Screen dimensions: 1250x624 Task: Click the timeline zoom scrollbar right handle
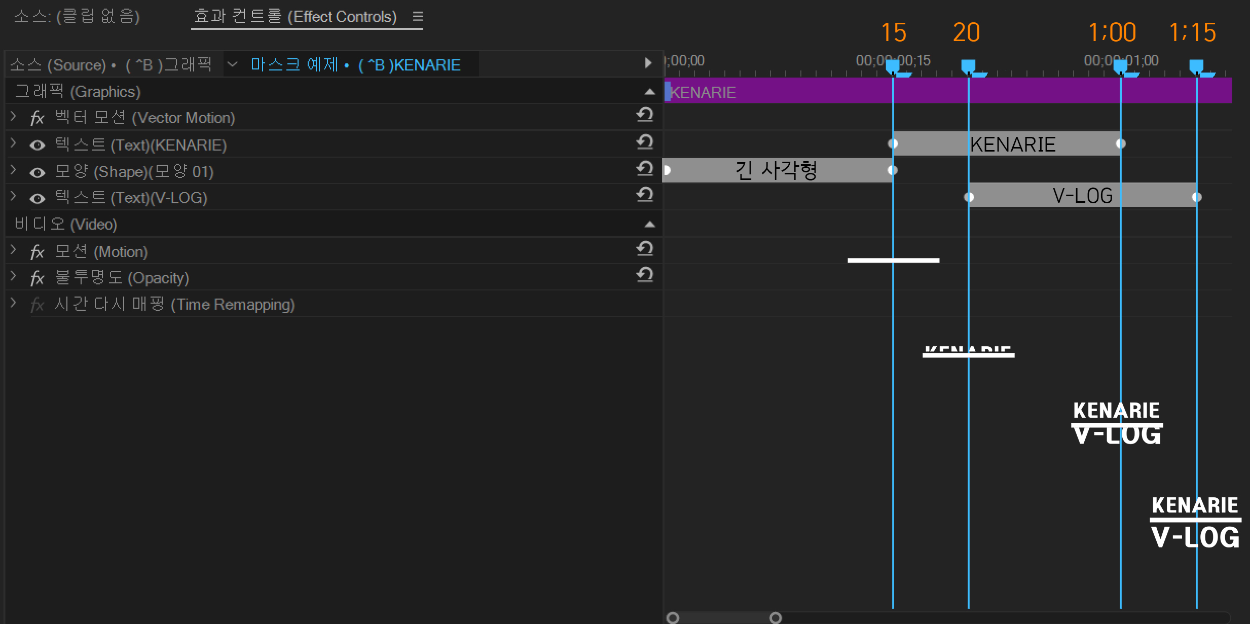pyautogui.click(x=776, y=617)
